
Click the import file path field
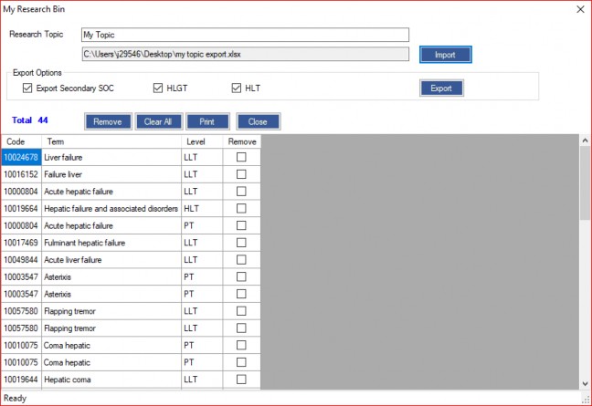[x=245, y=55]
